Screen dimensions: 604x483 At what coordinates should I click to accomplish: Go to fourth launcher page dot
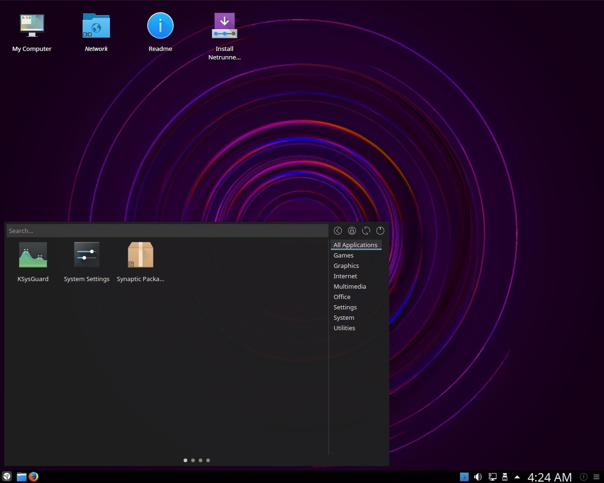click(208, 460)
